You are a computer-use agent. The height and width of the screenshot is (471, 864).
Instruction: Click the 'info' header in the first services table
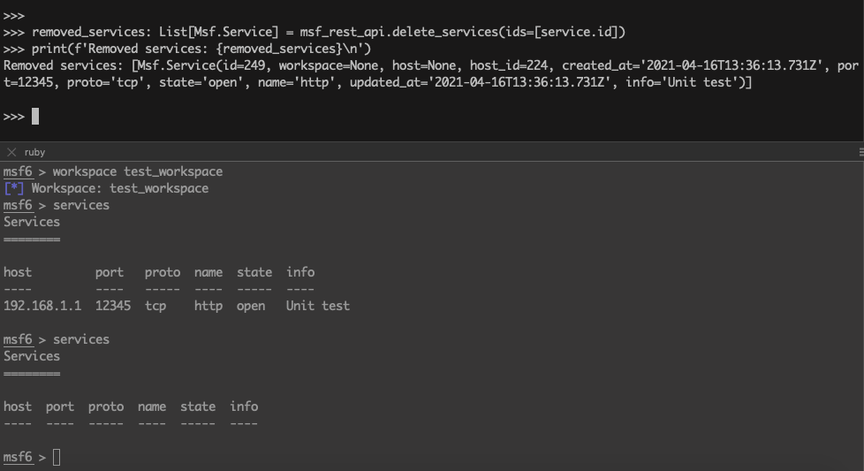point(300,272)
